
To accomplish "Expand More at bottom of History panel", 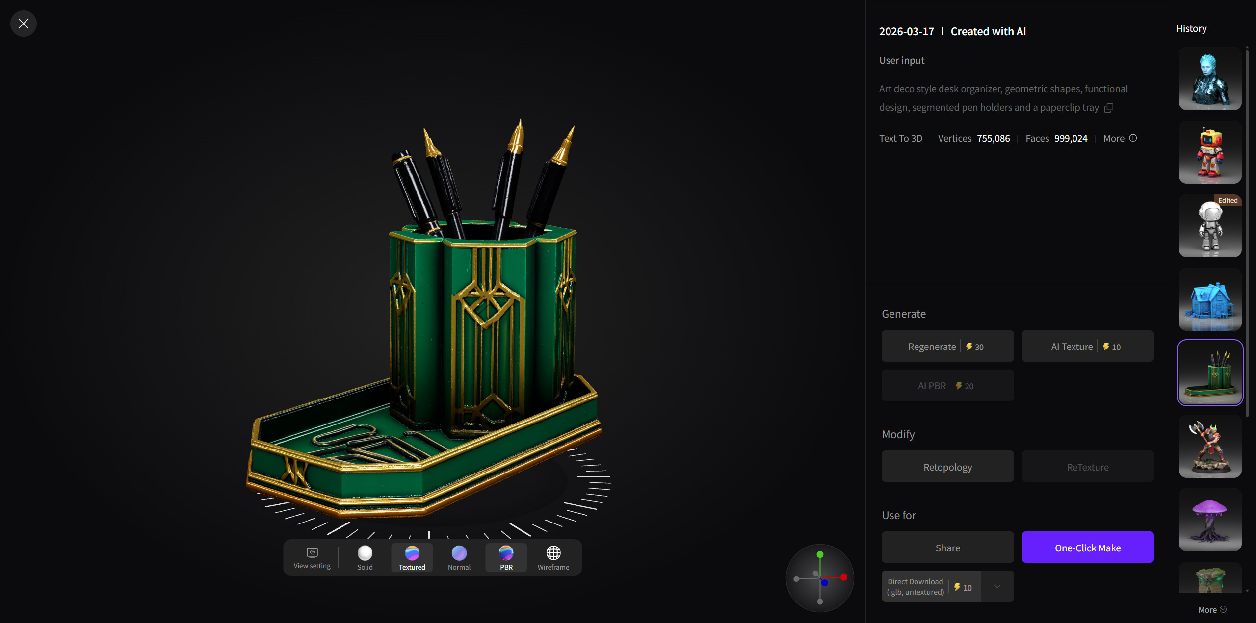I will tap(1211, 609).
